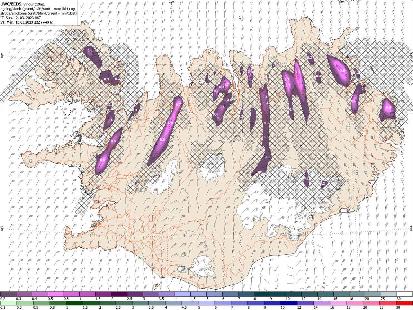The image size is (413, 310).
Task: Pick the light pink swatch in lower legend row
Action: point(338,303)
